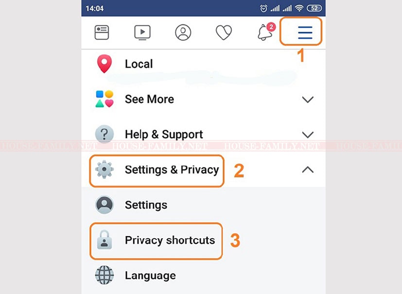Viewport: 402px width, 294px height.
Task: Open the Profile tab icon
Action: point(183,33)
